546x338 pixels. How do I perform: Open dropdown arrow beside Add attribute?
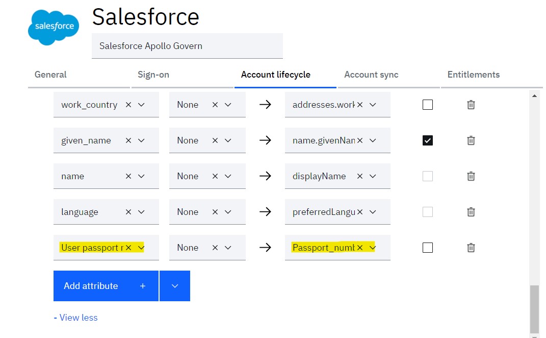175,286
